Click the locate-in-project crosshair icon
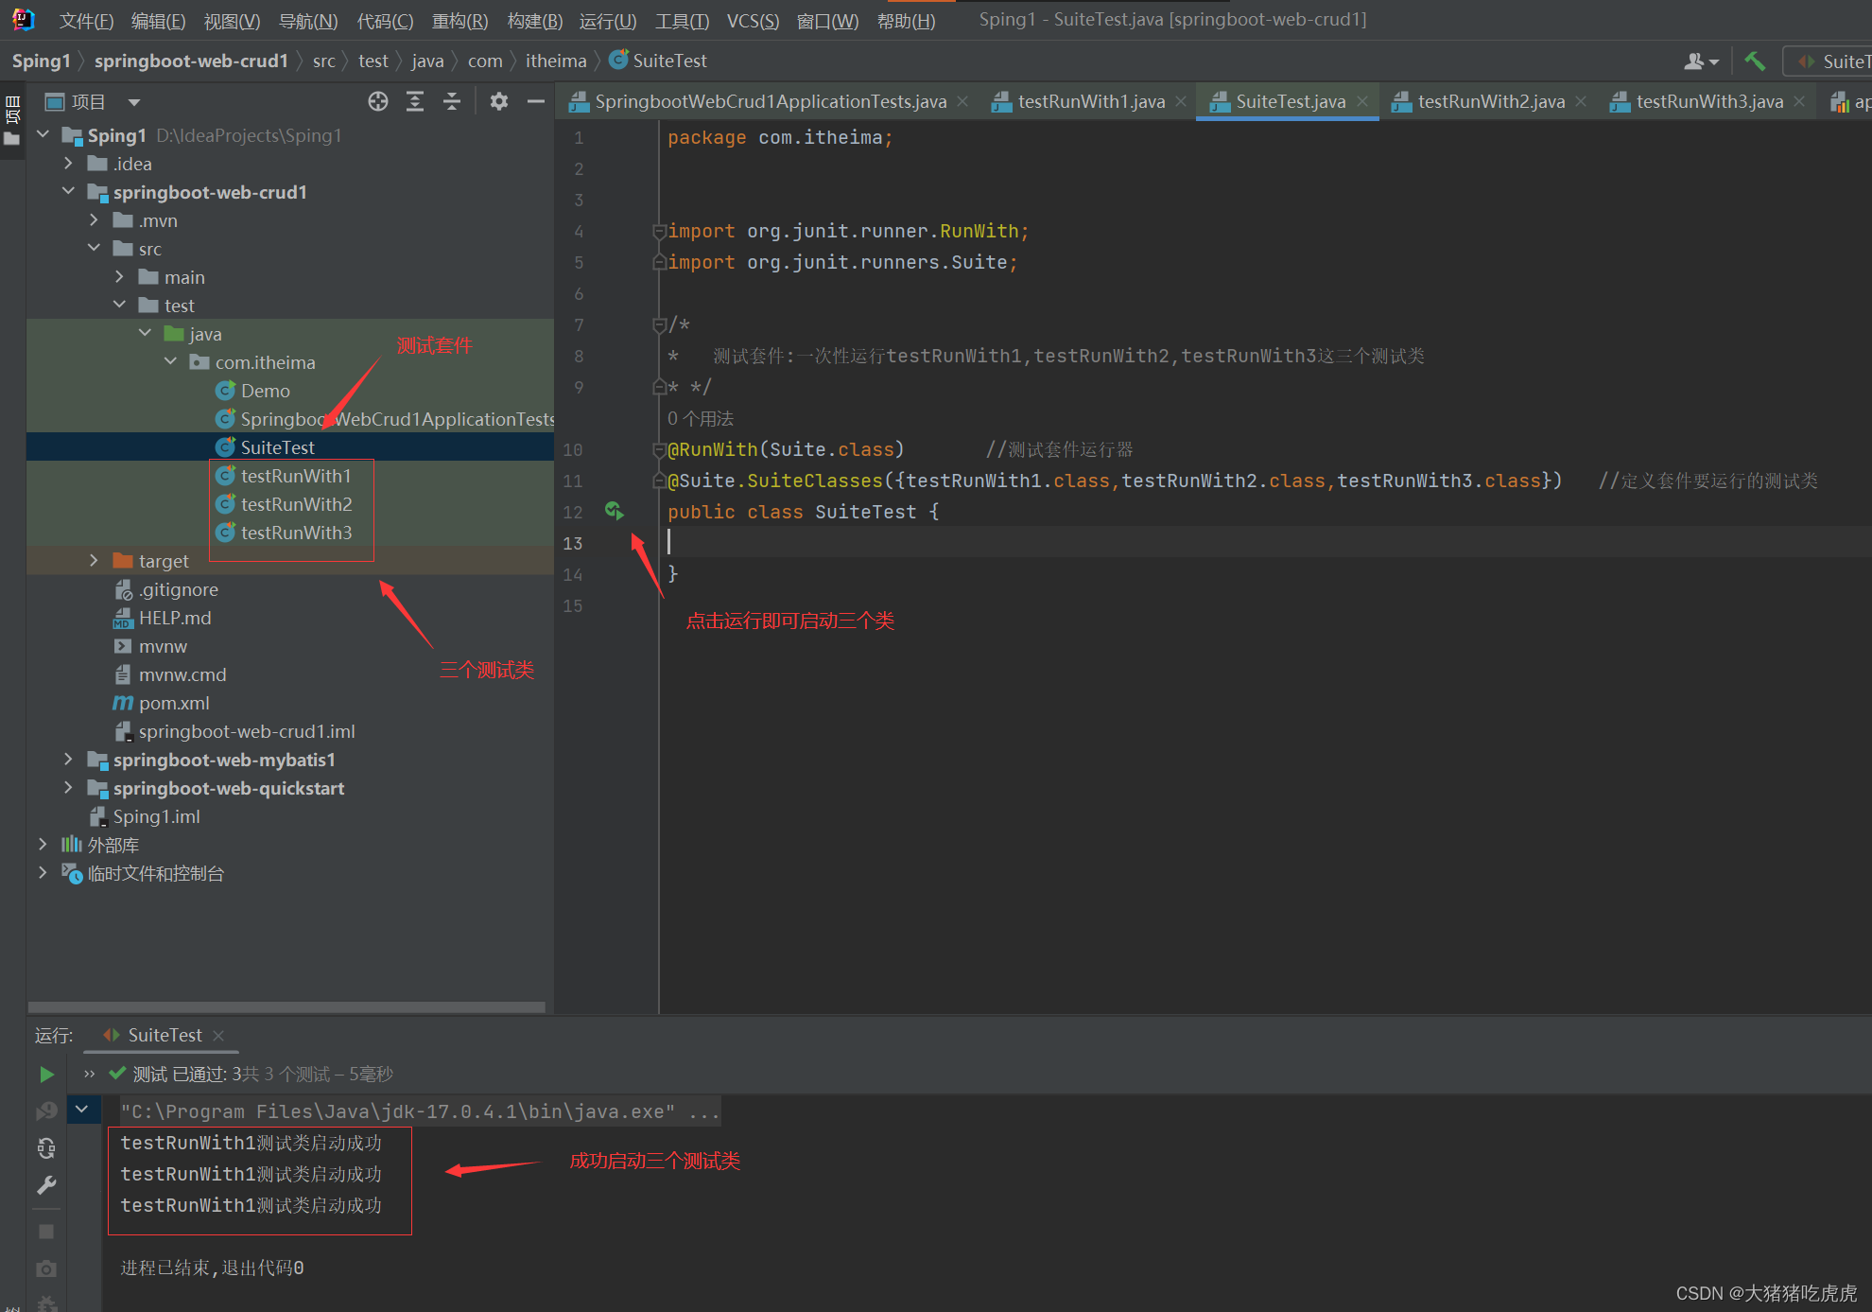Screen dimensions: 1872x1312 tap(378, 102)
